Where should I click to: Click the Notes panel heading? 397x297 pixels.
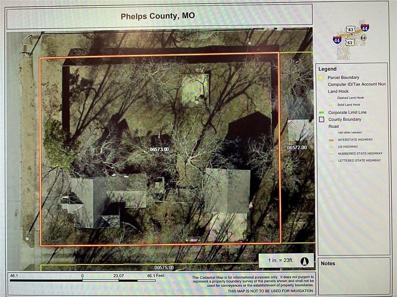pyautogui.click(x=328, y=264)
